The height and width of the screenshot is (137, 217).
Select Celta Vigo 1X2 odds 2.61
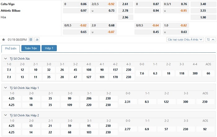tap(126, 4)
